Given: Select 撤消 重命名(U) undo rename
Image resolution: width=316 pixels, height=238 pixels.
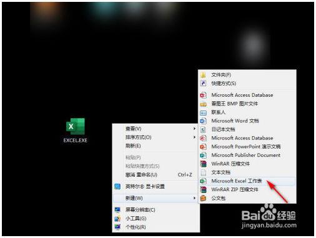Looking at the screenshot, I should [x=155, y=175].
